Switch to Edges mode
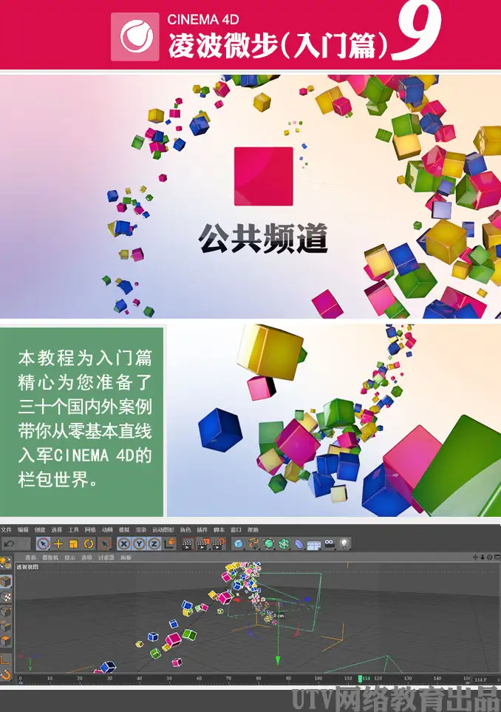 point(5,627)
